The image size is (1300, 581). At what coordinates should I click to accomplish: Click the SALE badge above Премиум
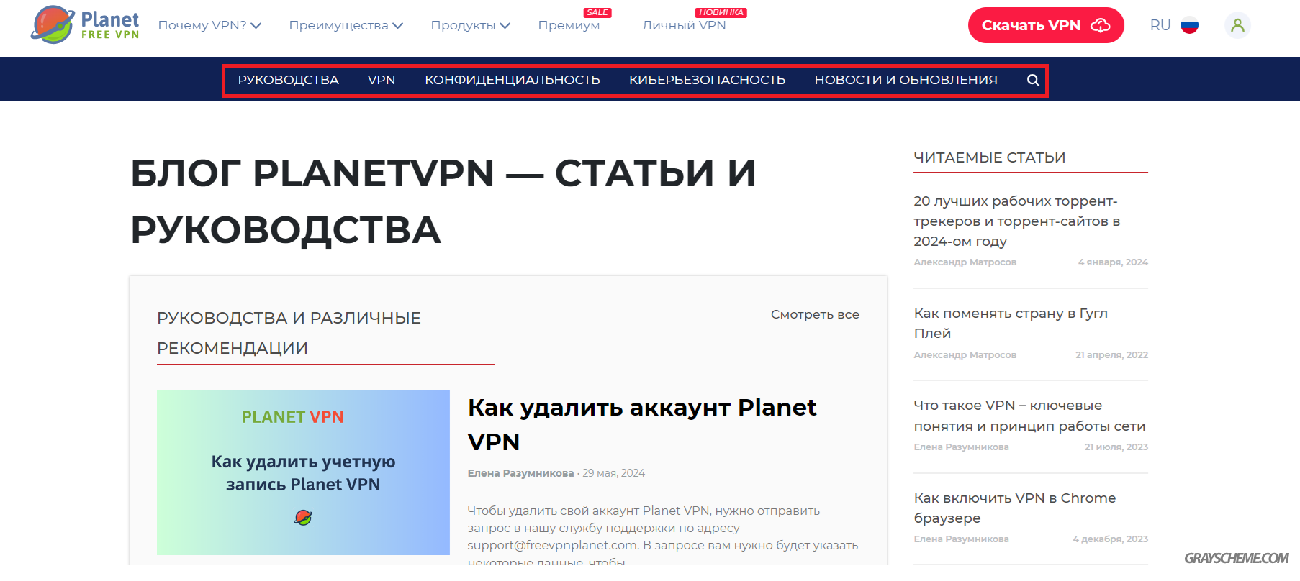click(x=597, y=12)
